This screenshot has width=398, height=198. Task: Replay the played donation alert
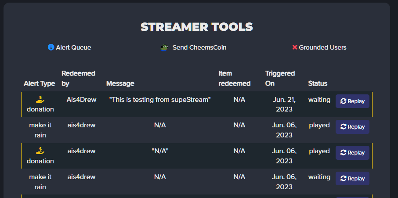(352, 153)
